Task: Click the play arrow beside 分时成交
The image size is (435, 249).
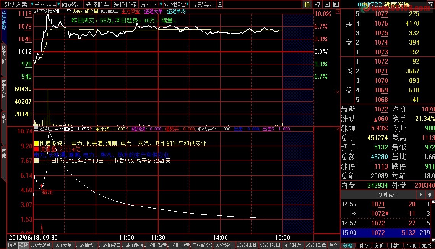Action: 420,194
